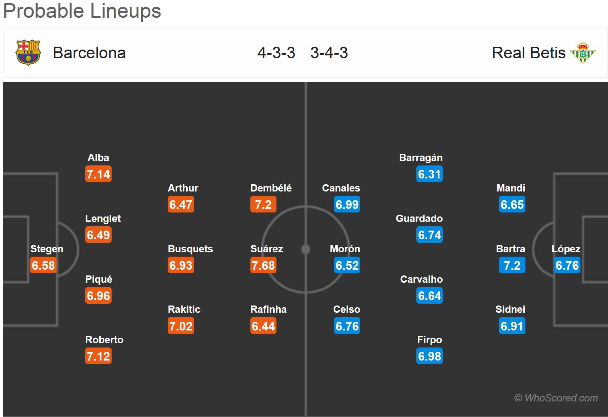Viewport: 608px width, 417px height.
Task: Select Suárez's 7.68 rating badge
Action: click(x=263, y=265)
